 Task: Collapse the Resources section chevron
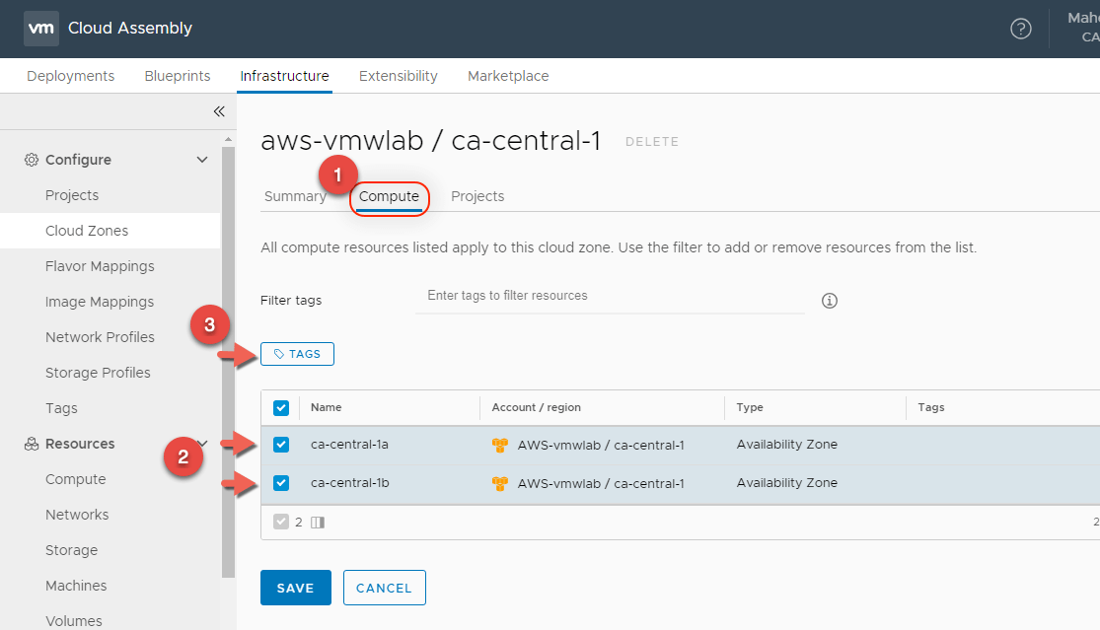coord(202,444)
